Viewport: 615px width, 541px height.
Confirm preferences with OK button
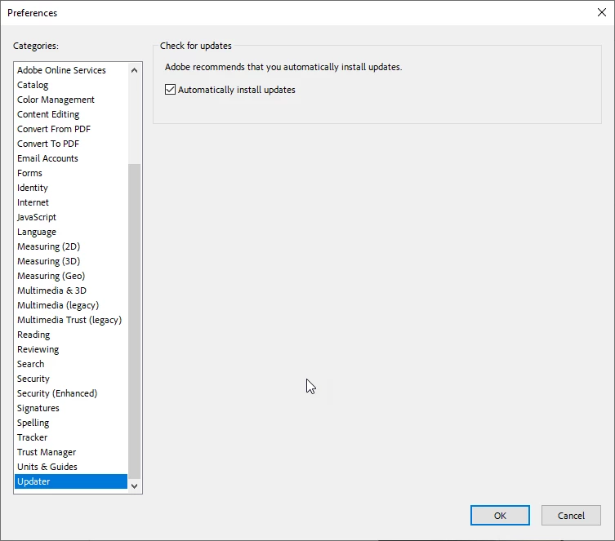pos(500,515)
